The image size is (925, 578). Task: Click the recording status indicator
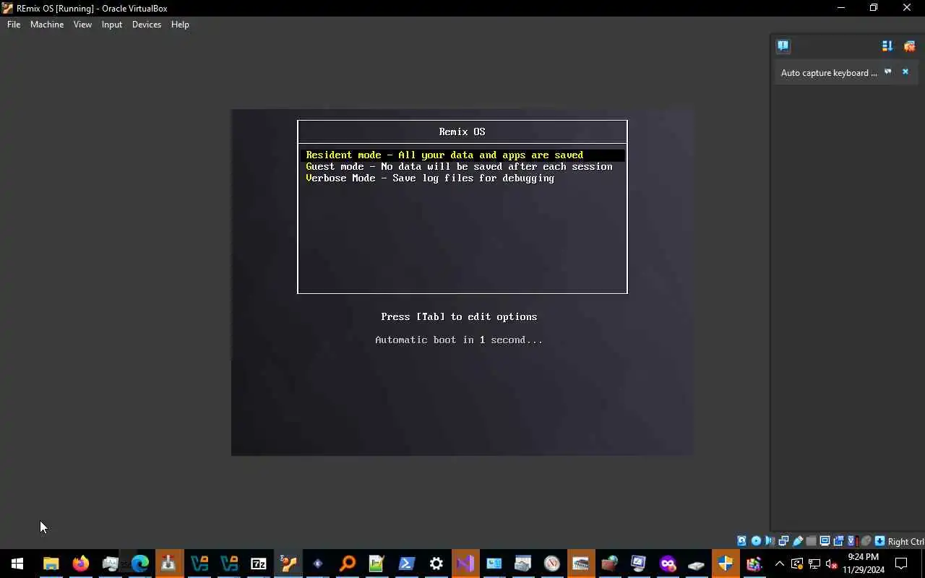pos(838,541)
